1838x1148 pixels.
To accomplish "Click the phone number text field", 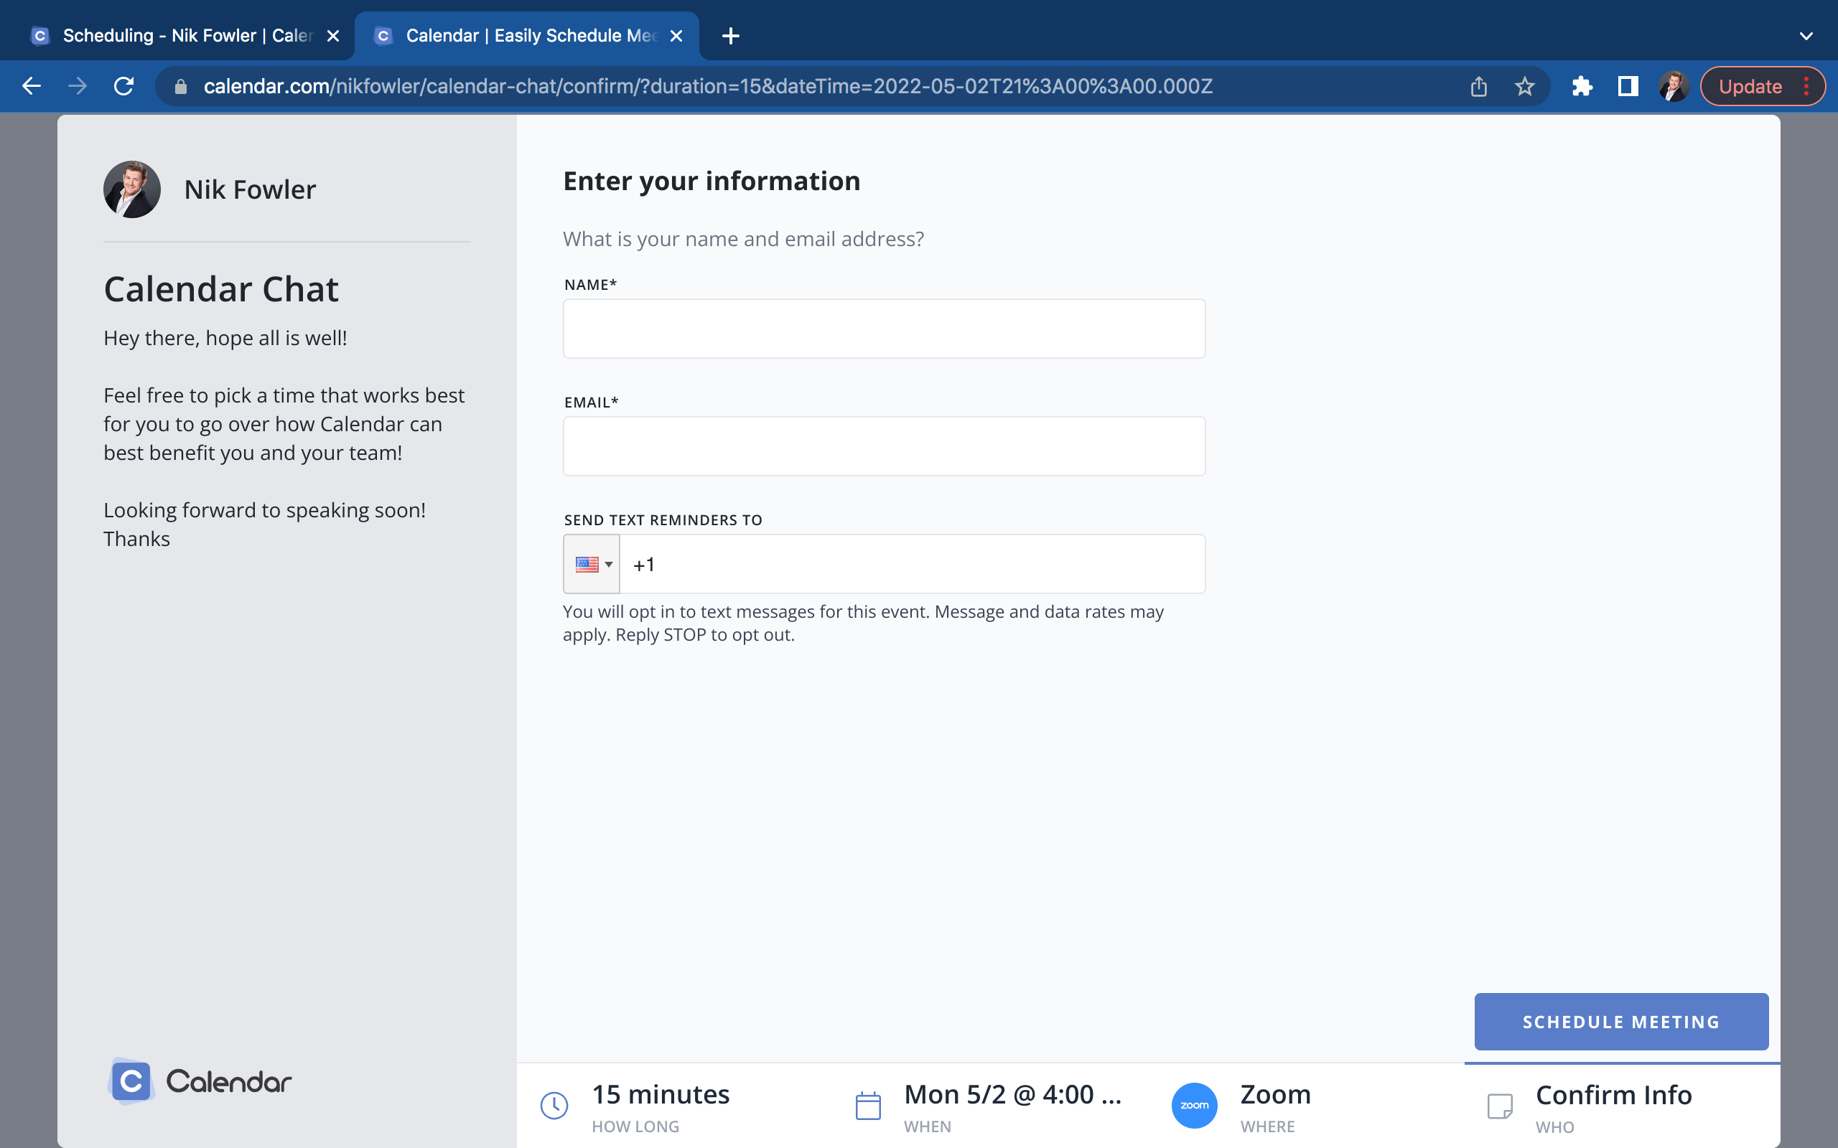I will pos(912,564).
